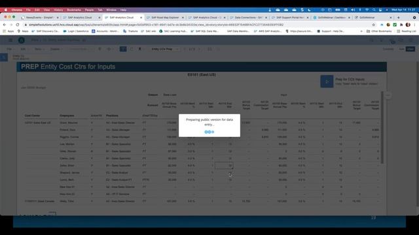Switch to Edit mode button

401,49
